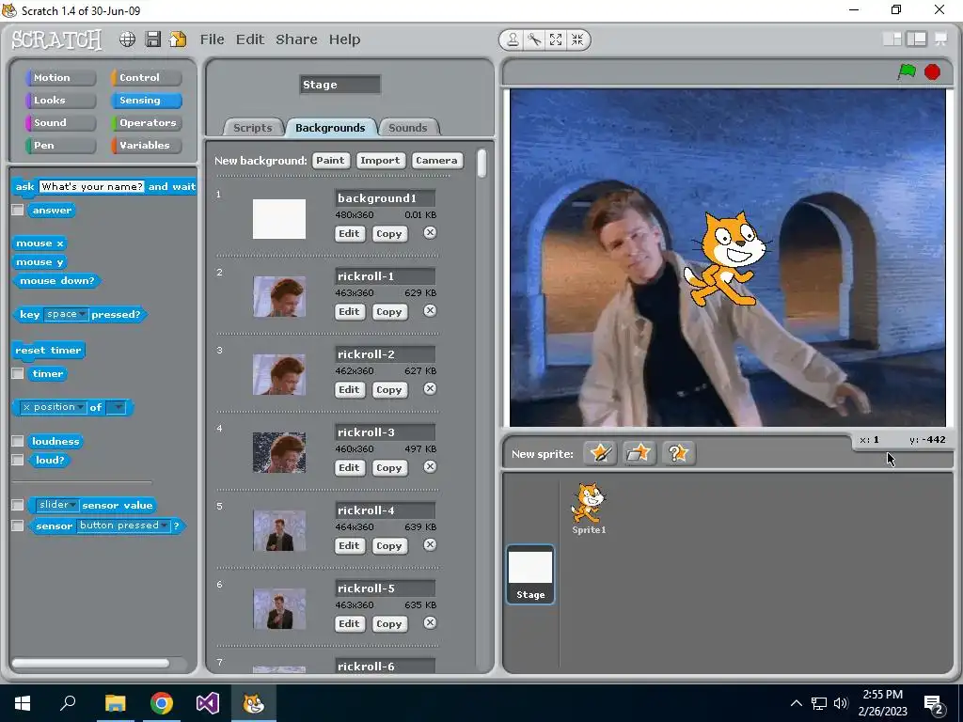Open the Looks block category

click(x=60, y=100)
